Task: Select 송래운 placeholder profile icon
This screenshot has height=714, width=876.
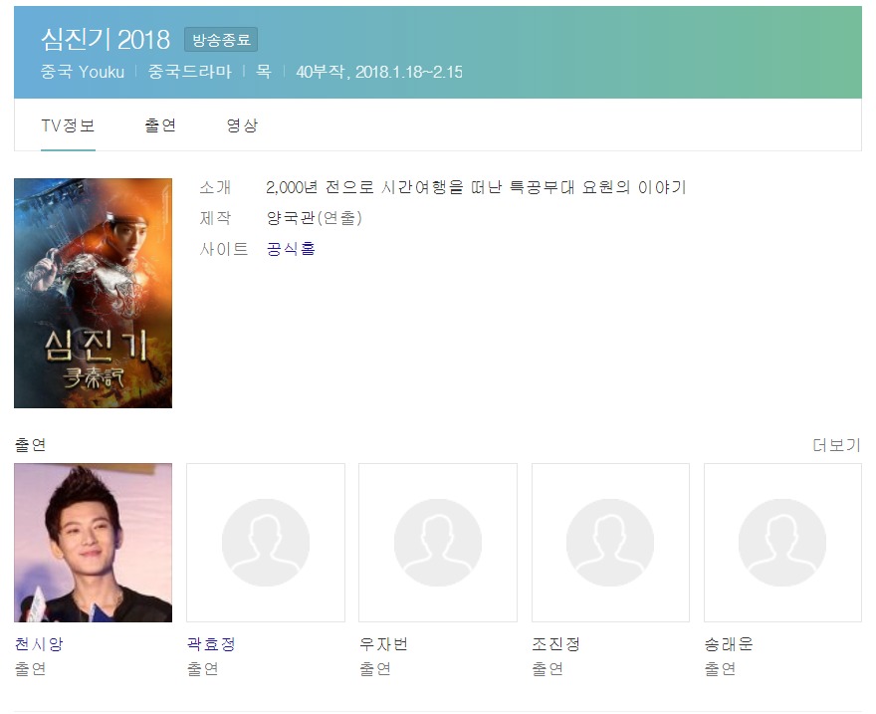Action: coord(782,543)
